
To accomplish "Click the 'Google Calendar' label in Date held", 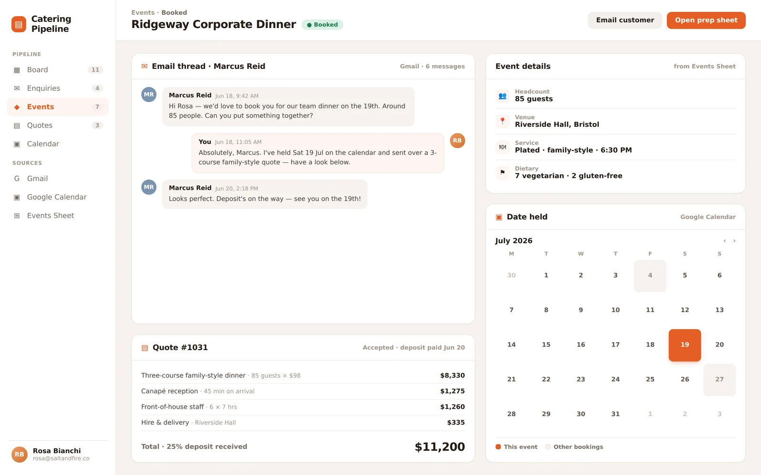I will click(x=708, y=217).
